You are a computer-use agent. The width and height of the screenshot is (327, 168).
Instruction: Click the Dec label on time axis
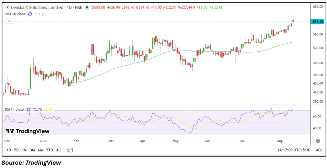coord(7,141)
